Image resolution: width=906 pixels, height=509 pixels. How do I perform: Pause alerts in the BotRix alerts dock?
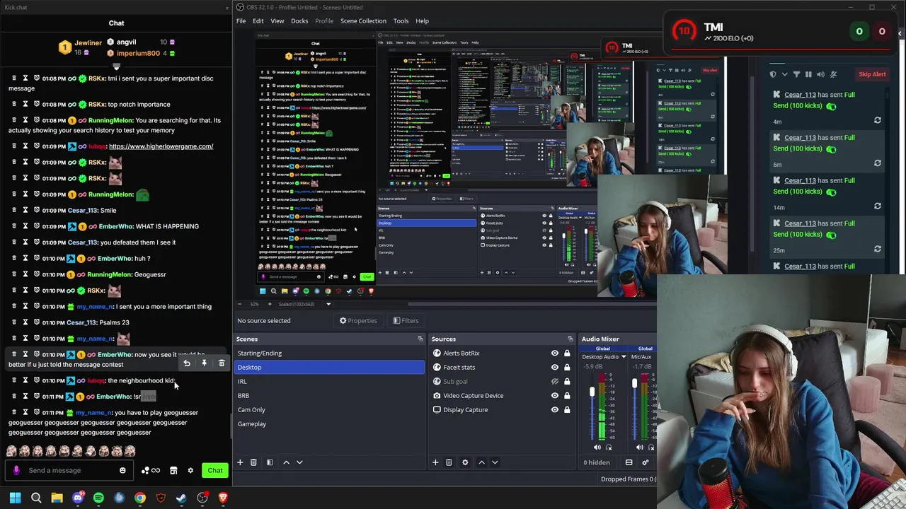[x=808, y=74]
